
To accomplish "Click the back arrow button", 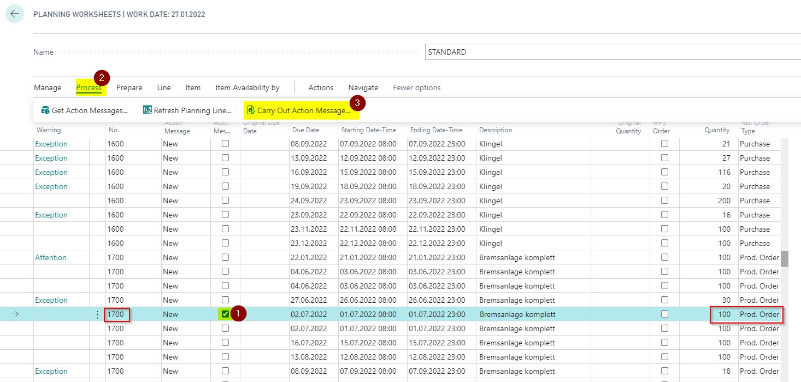I will [x=15, y=14].
